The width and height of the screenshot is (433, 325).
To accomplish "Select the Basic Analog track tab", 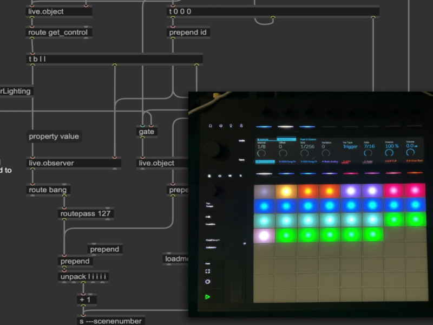I will [330, 161].
